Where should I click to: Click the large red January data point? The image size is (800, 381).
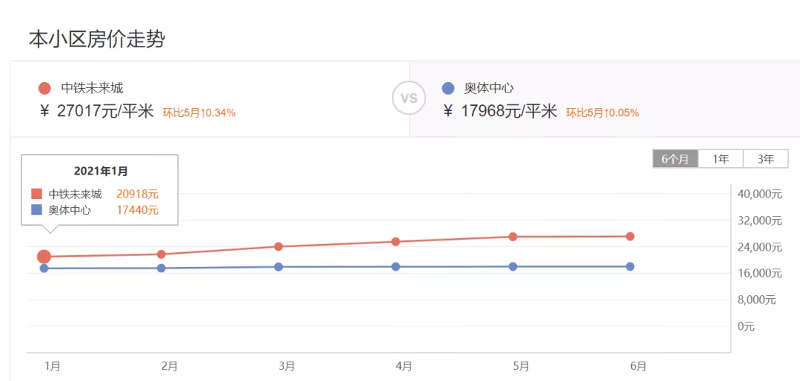pyautogui.click(x=44, y=257)
